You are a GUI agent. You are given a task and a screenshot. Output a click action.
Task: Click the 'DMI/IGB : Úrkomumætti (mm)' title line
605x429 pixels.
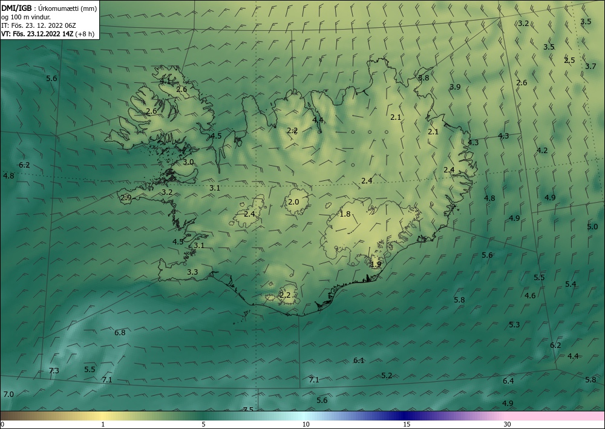click(x=50, y=8)
